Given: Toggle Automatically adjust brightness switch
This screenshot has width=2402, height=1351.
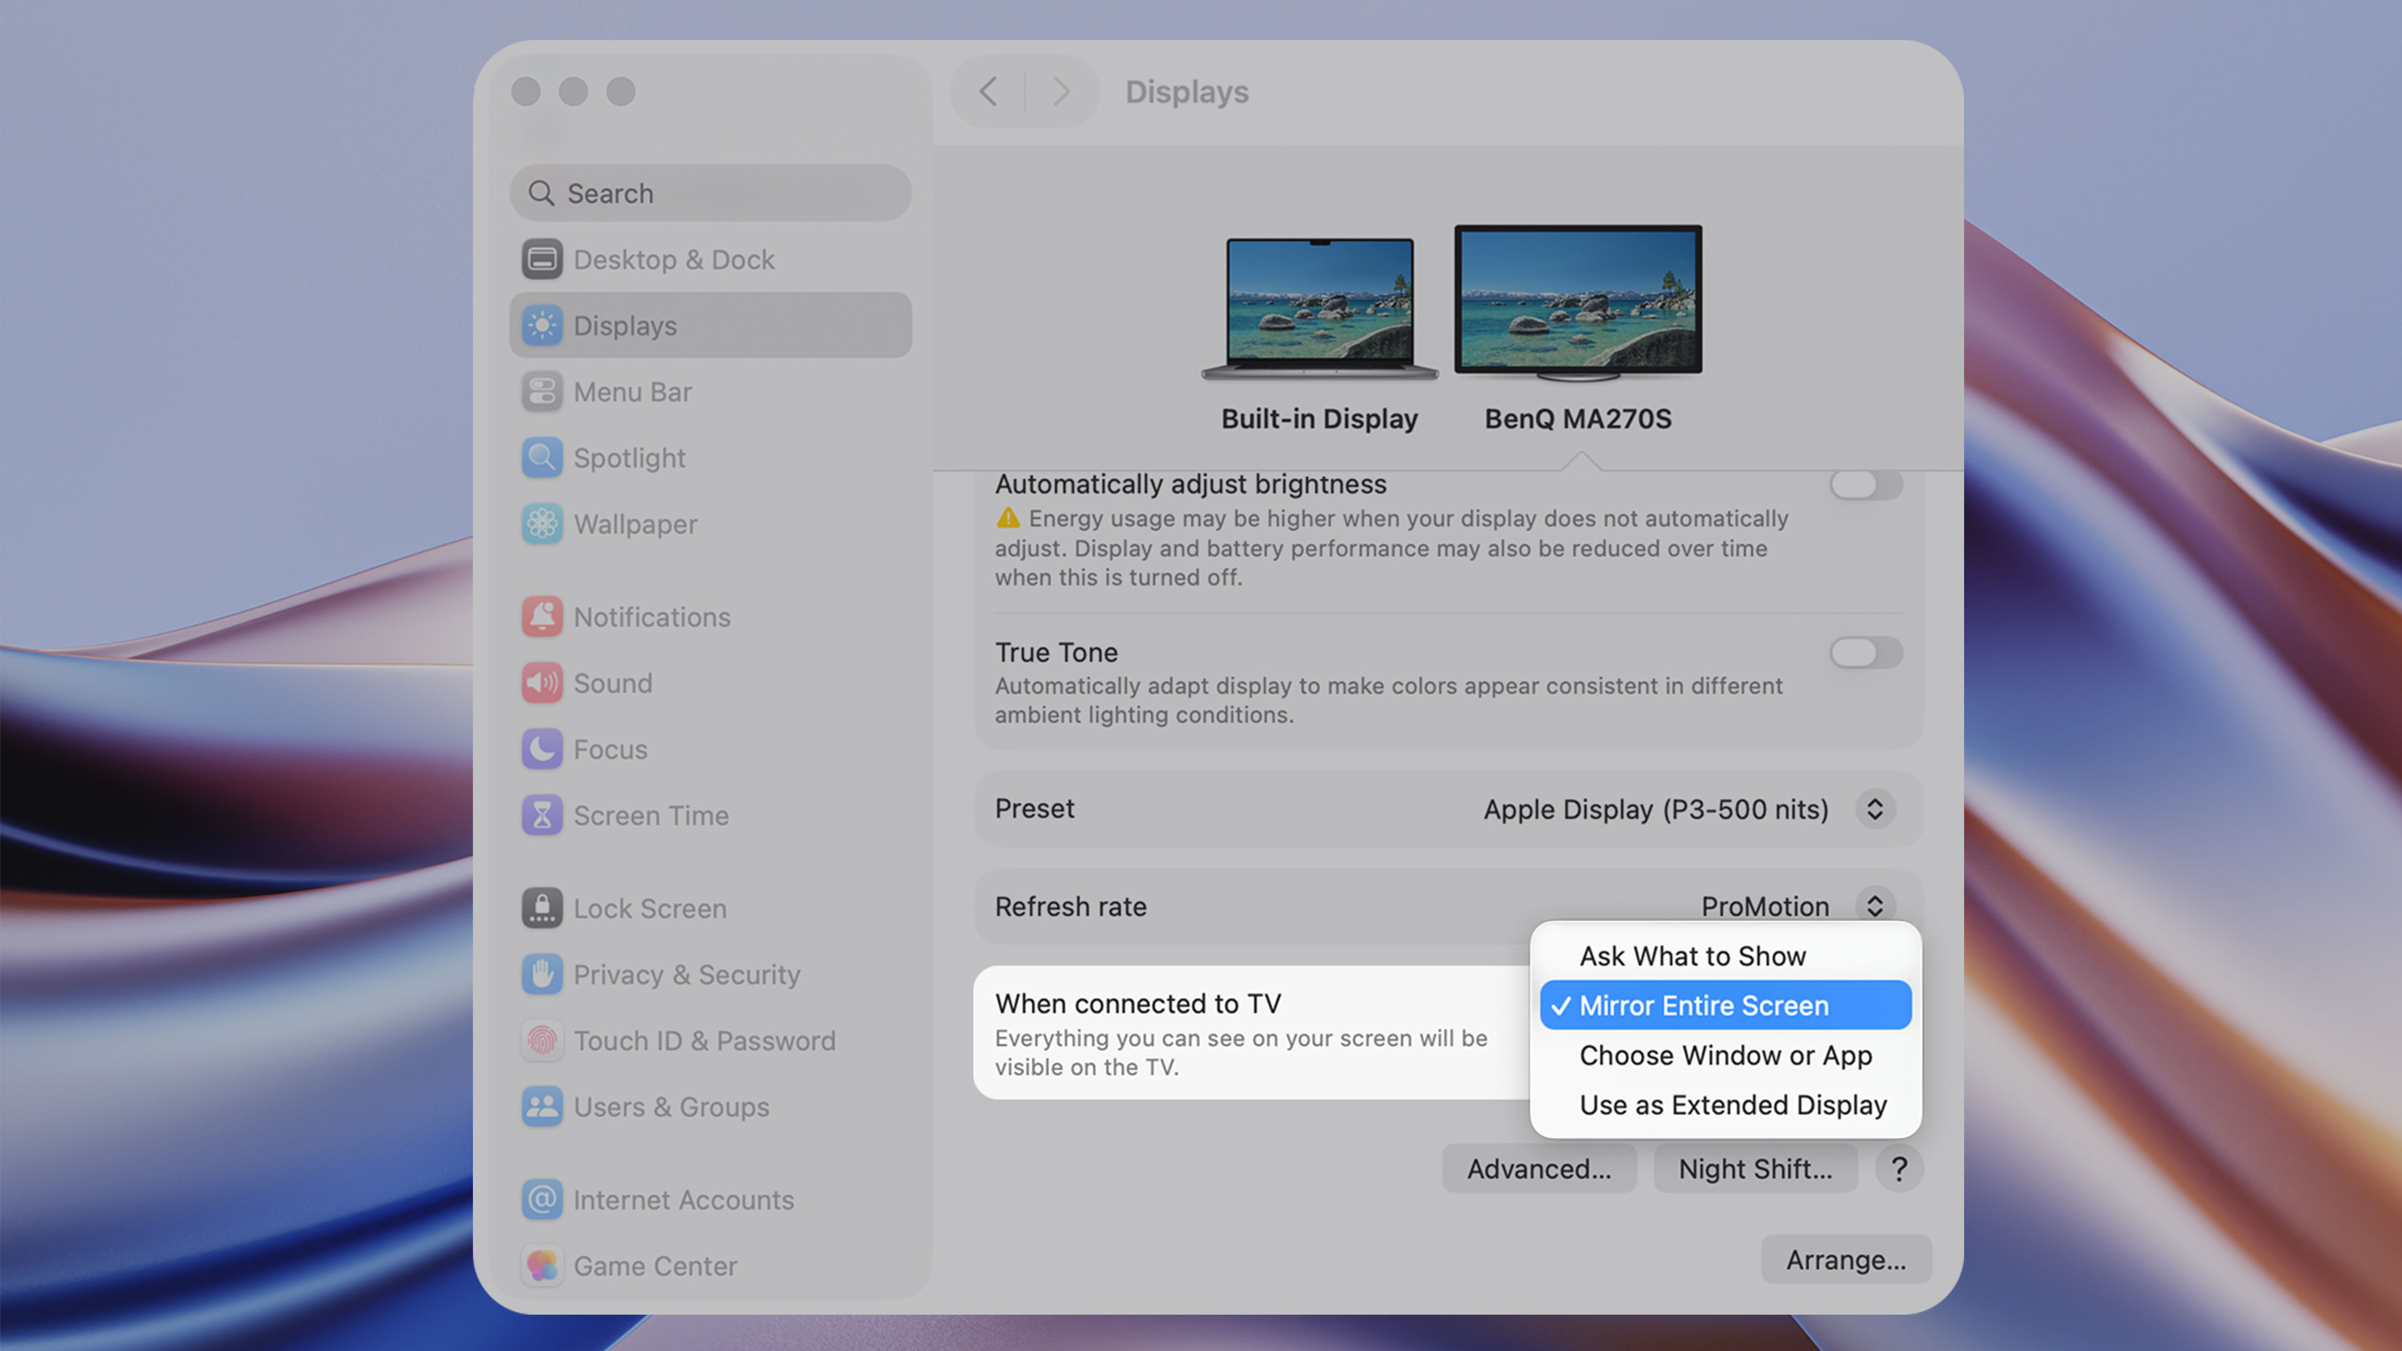Looking at the screenshot, I should pos(1866,484).
